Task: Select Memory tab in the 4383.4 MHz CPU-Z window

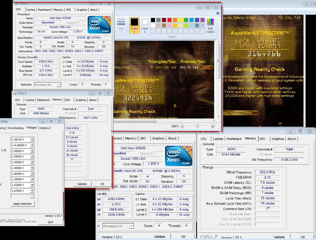Action: click(x=131, y=138)
